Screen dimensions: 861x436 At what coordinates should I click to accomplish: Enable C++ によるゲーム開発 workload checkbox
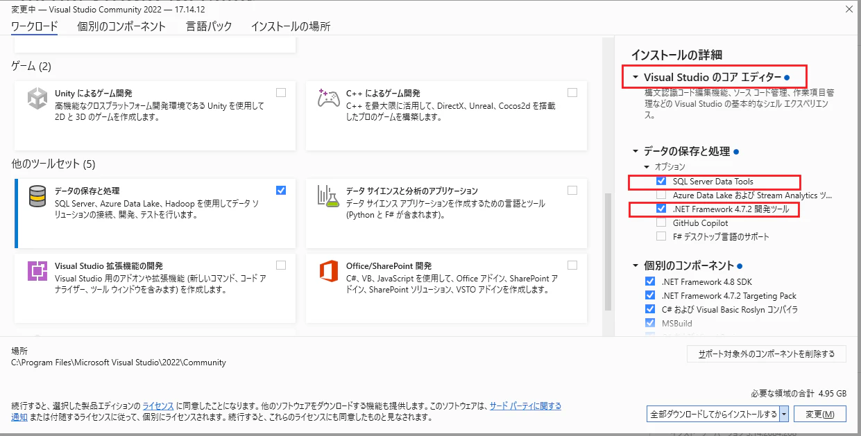point(572,92)
